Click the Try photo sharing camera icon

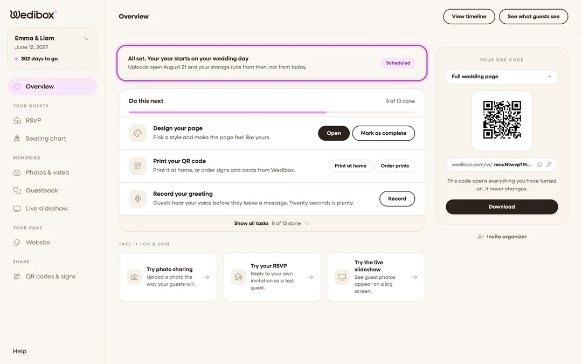(x=134, y=277)
